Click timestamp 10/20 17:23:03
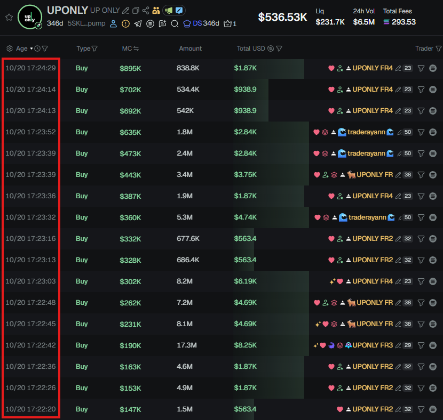Image resolution: width=443 pixels, height=420 pixels. (x=30, y=281)
